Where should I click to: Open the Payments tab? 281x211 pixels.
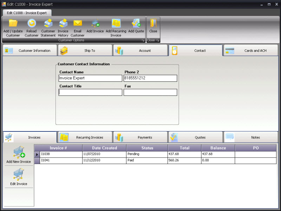pos(140,137)
